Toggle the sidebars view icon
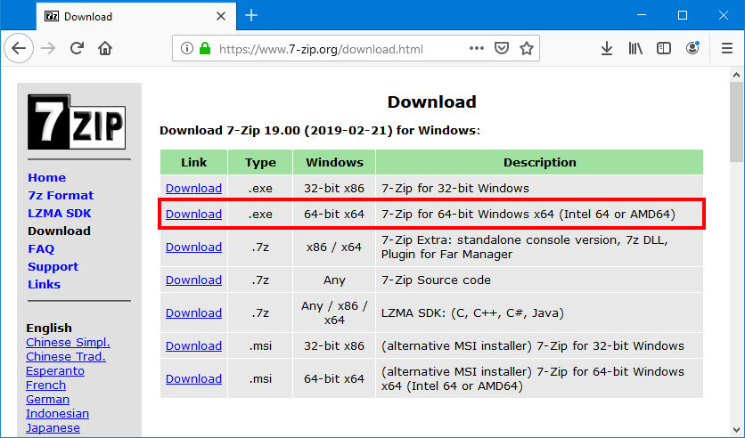The height and width of the screenshot is (438, 745). (664, 48)
